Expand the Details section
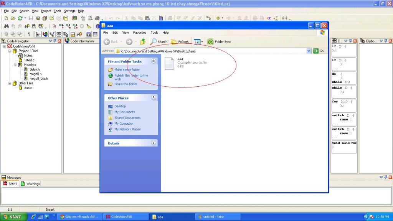393x221 pixels. pos(154,143)
